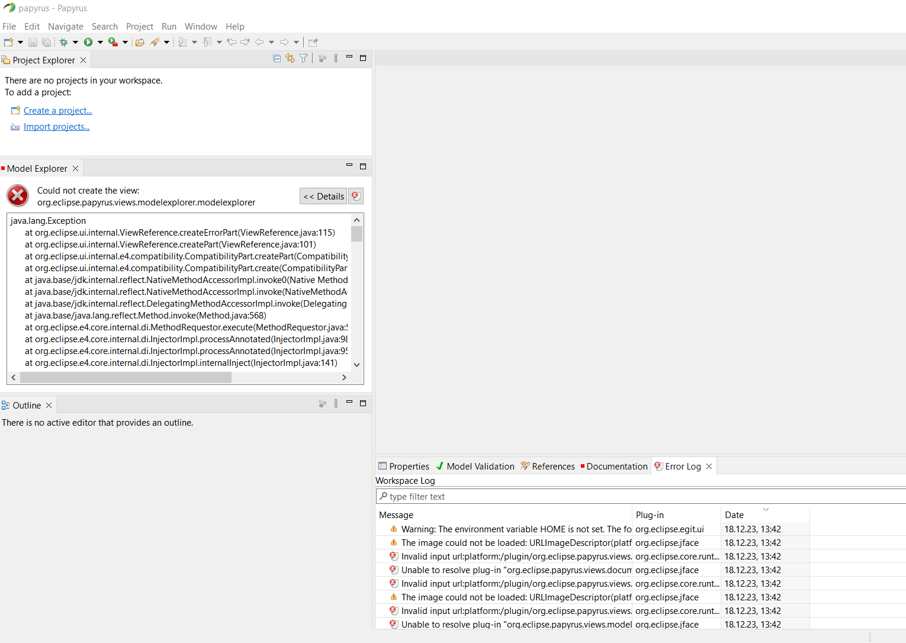The image size is (906, 643).
Task: Click the Error Log filter text field
Action: [641, 497]
